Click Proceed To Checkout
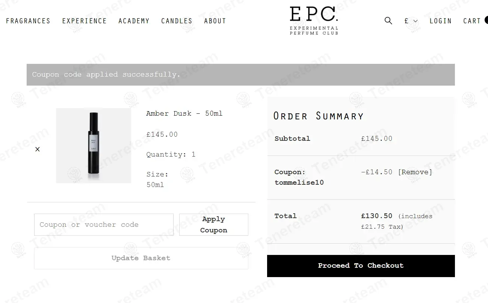This screenshot has width=488, height=303. pos(361,265)
